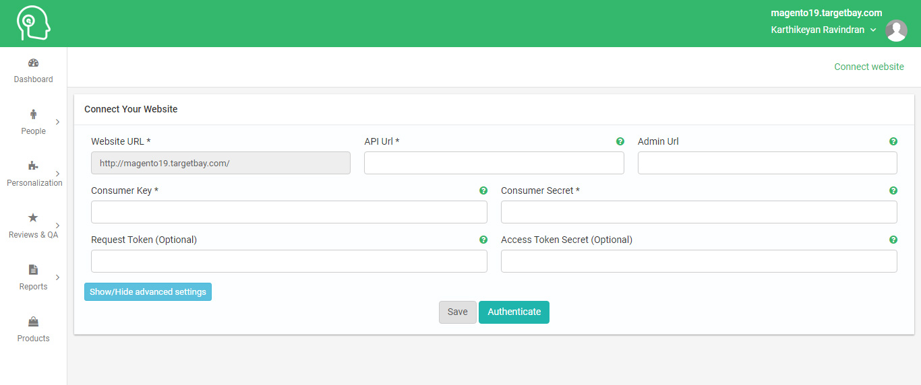The height and width of the screenshot is (385, 921).
Task: Click the 'Admin Url' label
Action: pos(658,141)
